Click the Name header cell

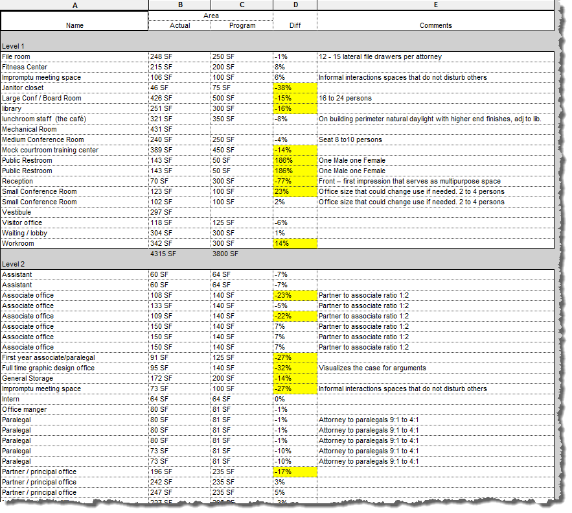(74, 25)
